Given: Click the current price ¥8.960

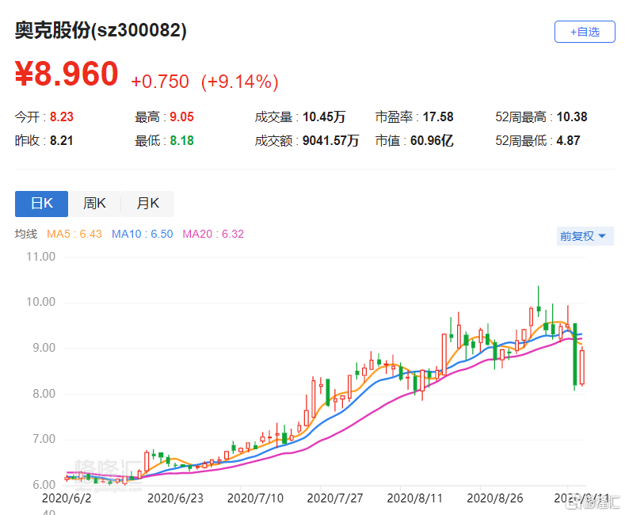Looking at the screenshot, I should 67,74.
